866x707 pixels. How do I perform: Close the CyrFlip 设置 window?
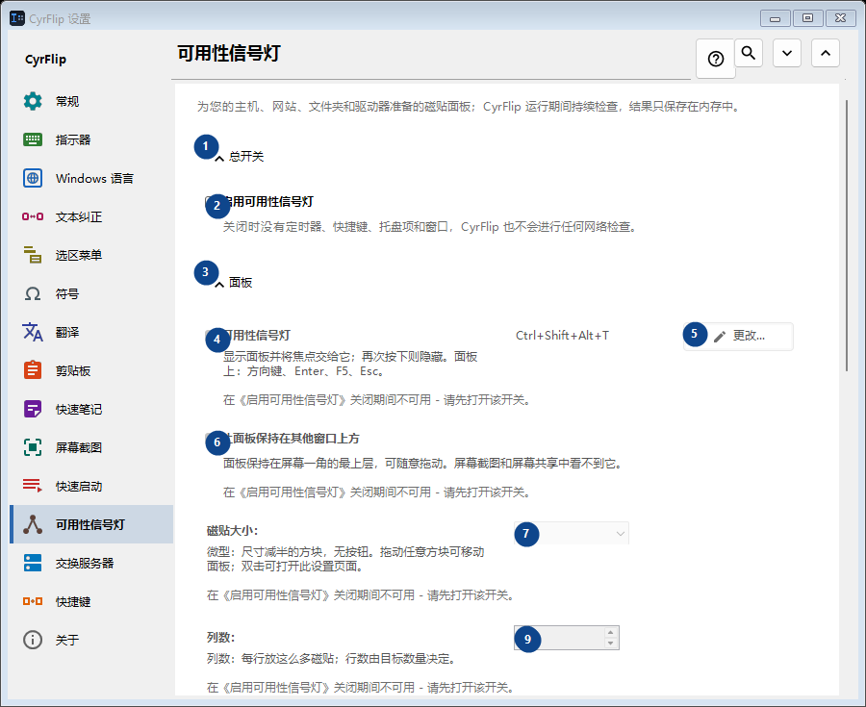click(x=841, y=19)
